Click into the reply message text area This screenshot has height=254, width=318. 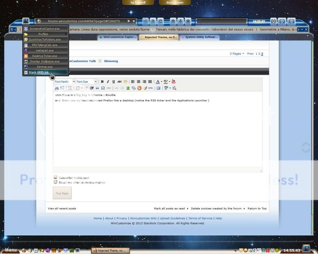point(157,129)
